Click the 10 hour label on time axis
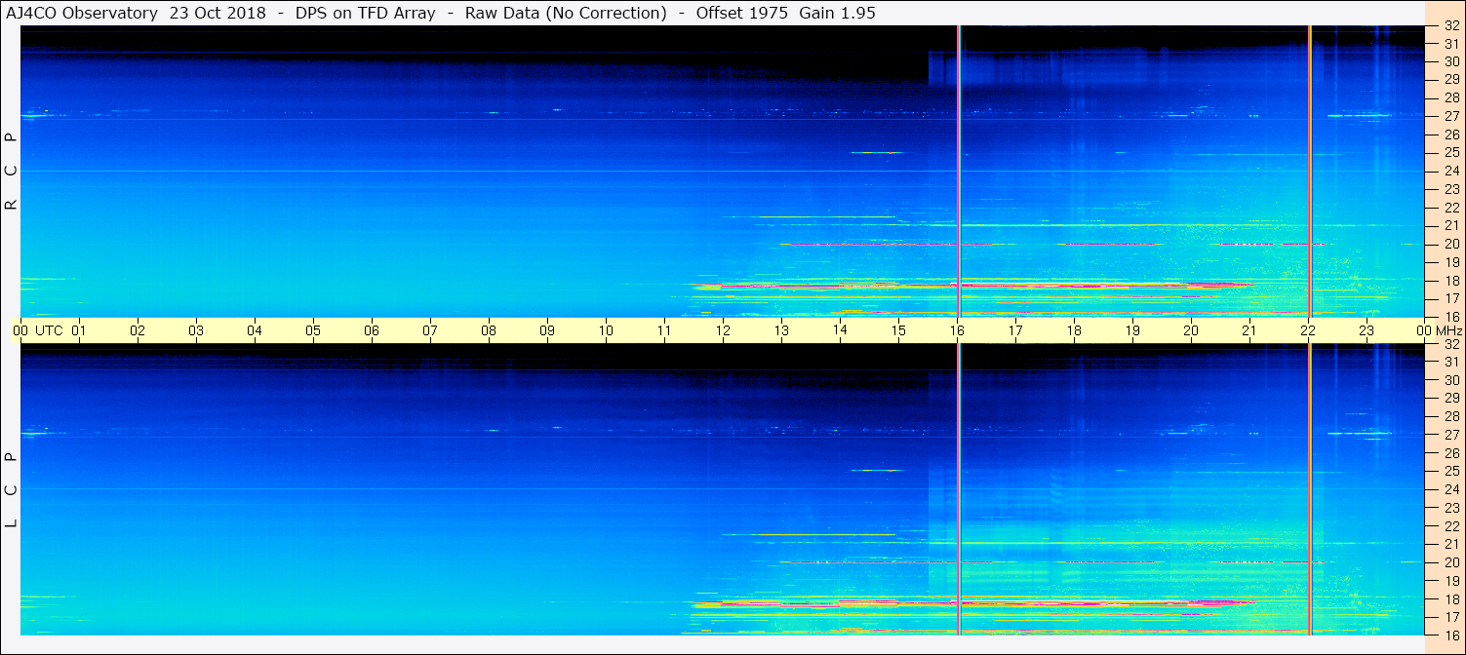 (x=606, y=330)
